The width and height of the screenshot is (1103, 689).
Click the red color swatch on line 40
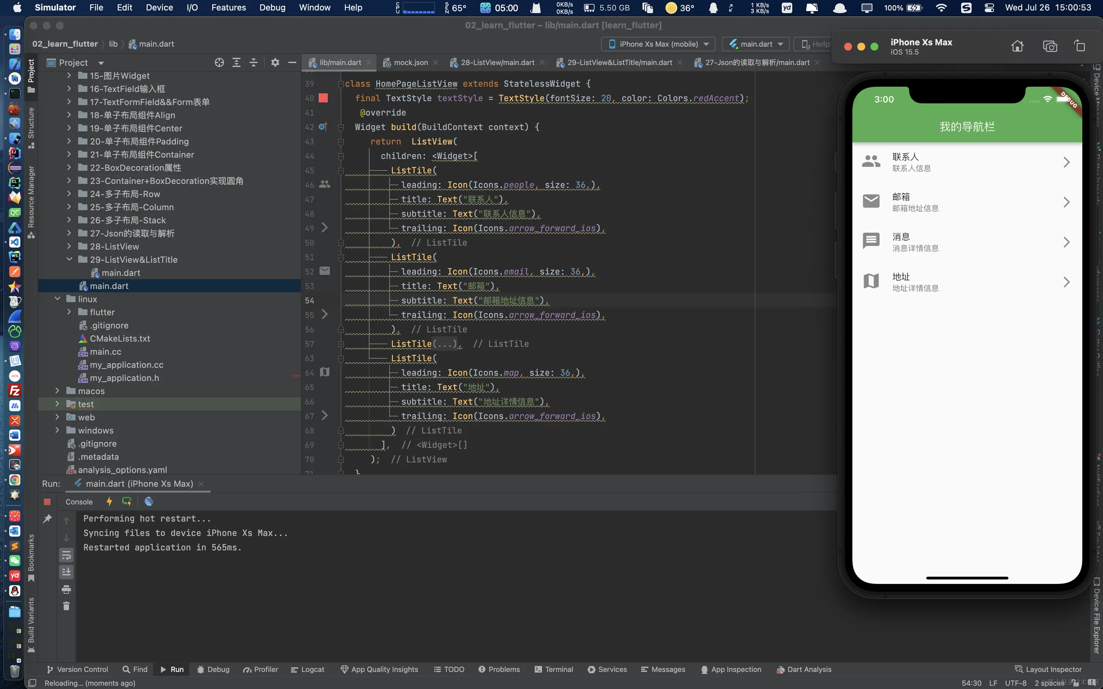(324, 98)
